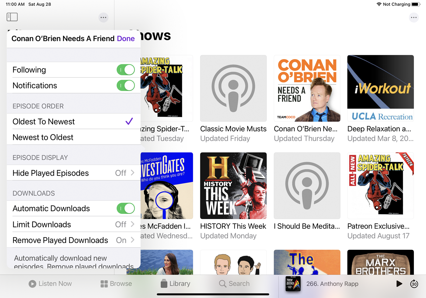The image size is (426, 298).
Task: Turn off the Notifications switch
Action: [126, 86]
